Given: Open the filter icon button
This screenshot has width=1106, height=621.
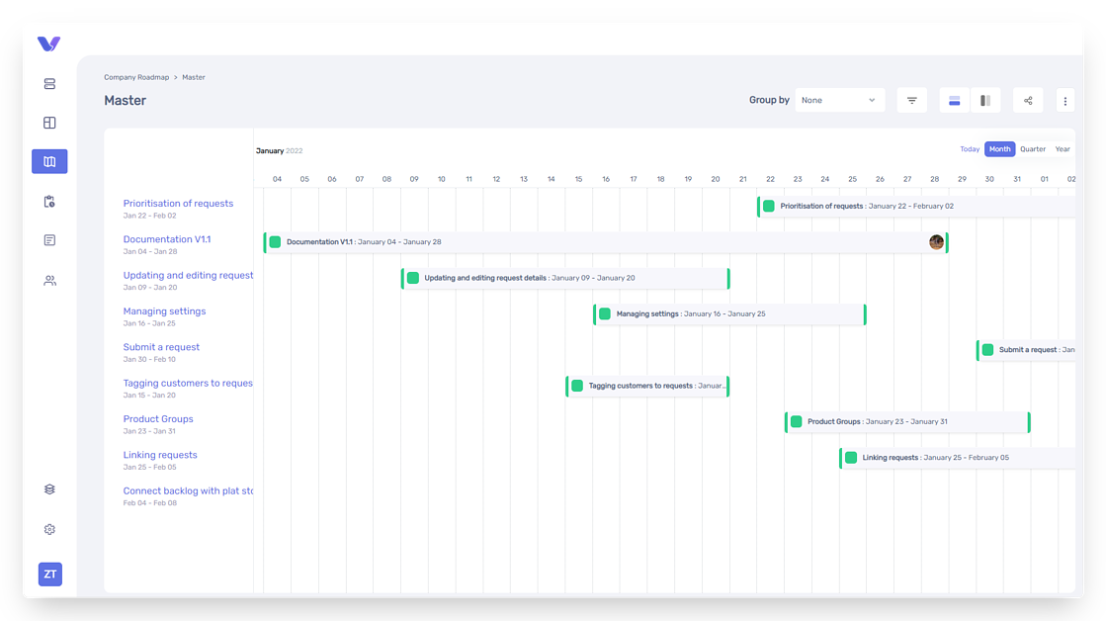Looking at the screenshot, I should coord(912,100).
